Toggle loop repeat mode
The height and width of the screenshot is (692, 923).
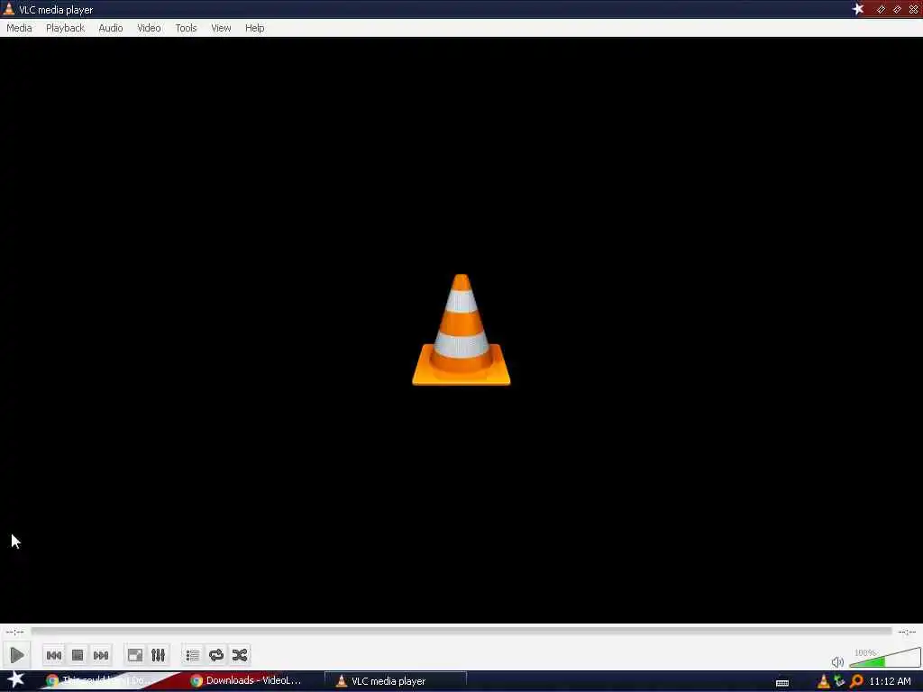click(x=216, y=655)
